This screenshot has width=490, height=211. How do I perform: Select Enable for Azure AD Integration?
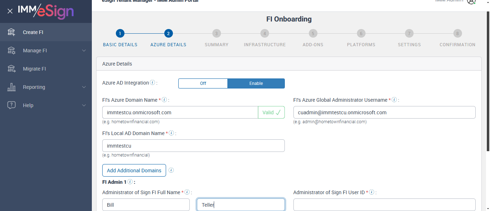tap(256, 83)
